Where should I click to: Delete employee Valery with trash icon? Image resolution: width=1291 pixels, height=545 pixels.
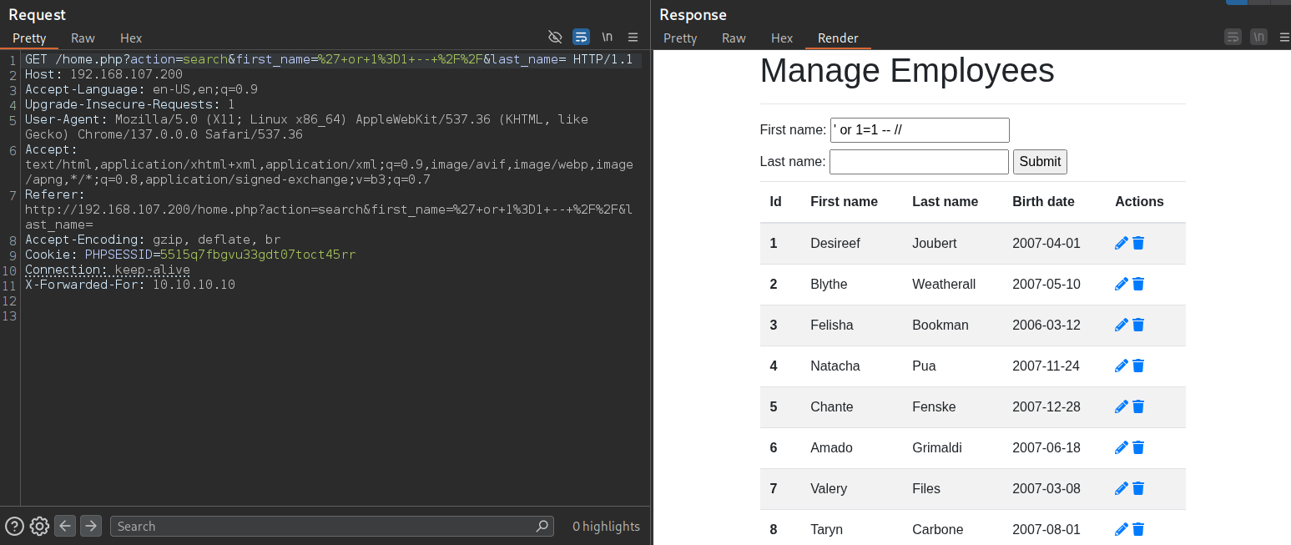point(1138,488)
